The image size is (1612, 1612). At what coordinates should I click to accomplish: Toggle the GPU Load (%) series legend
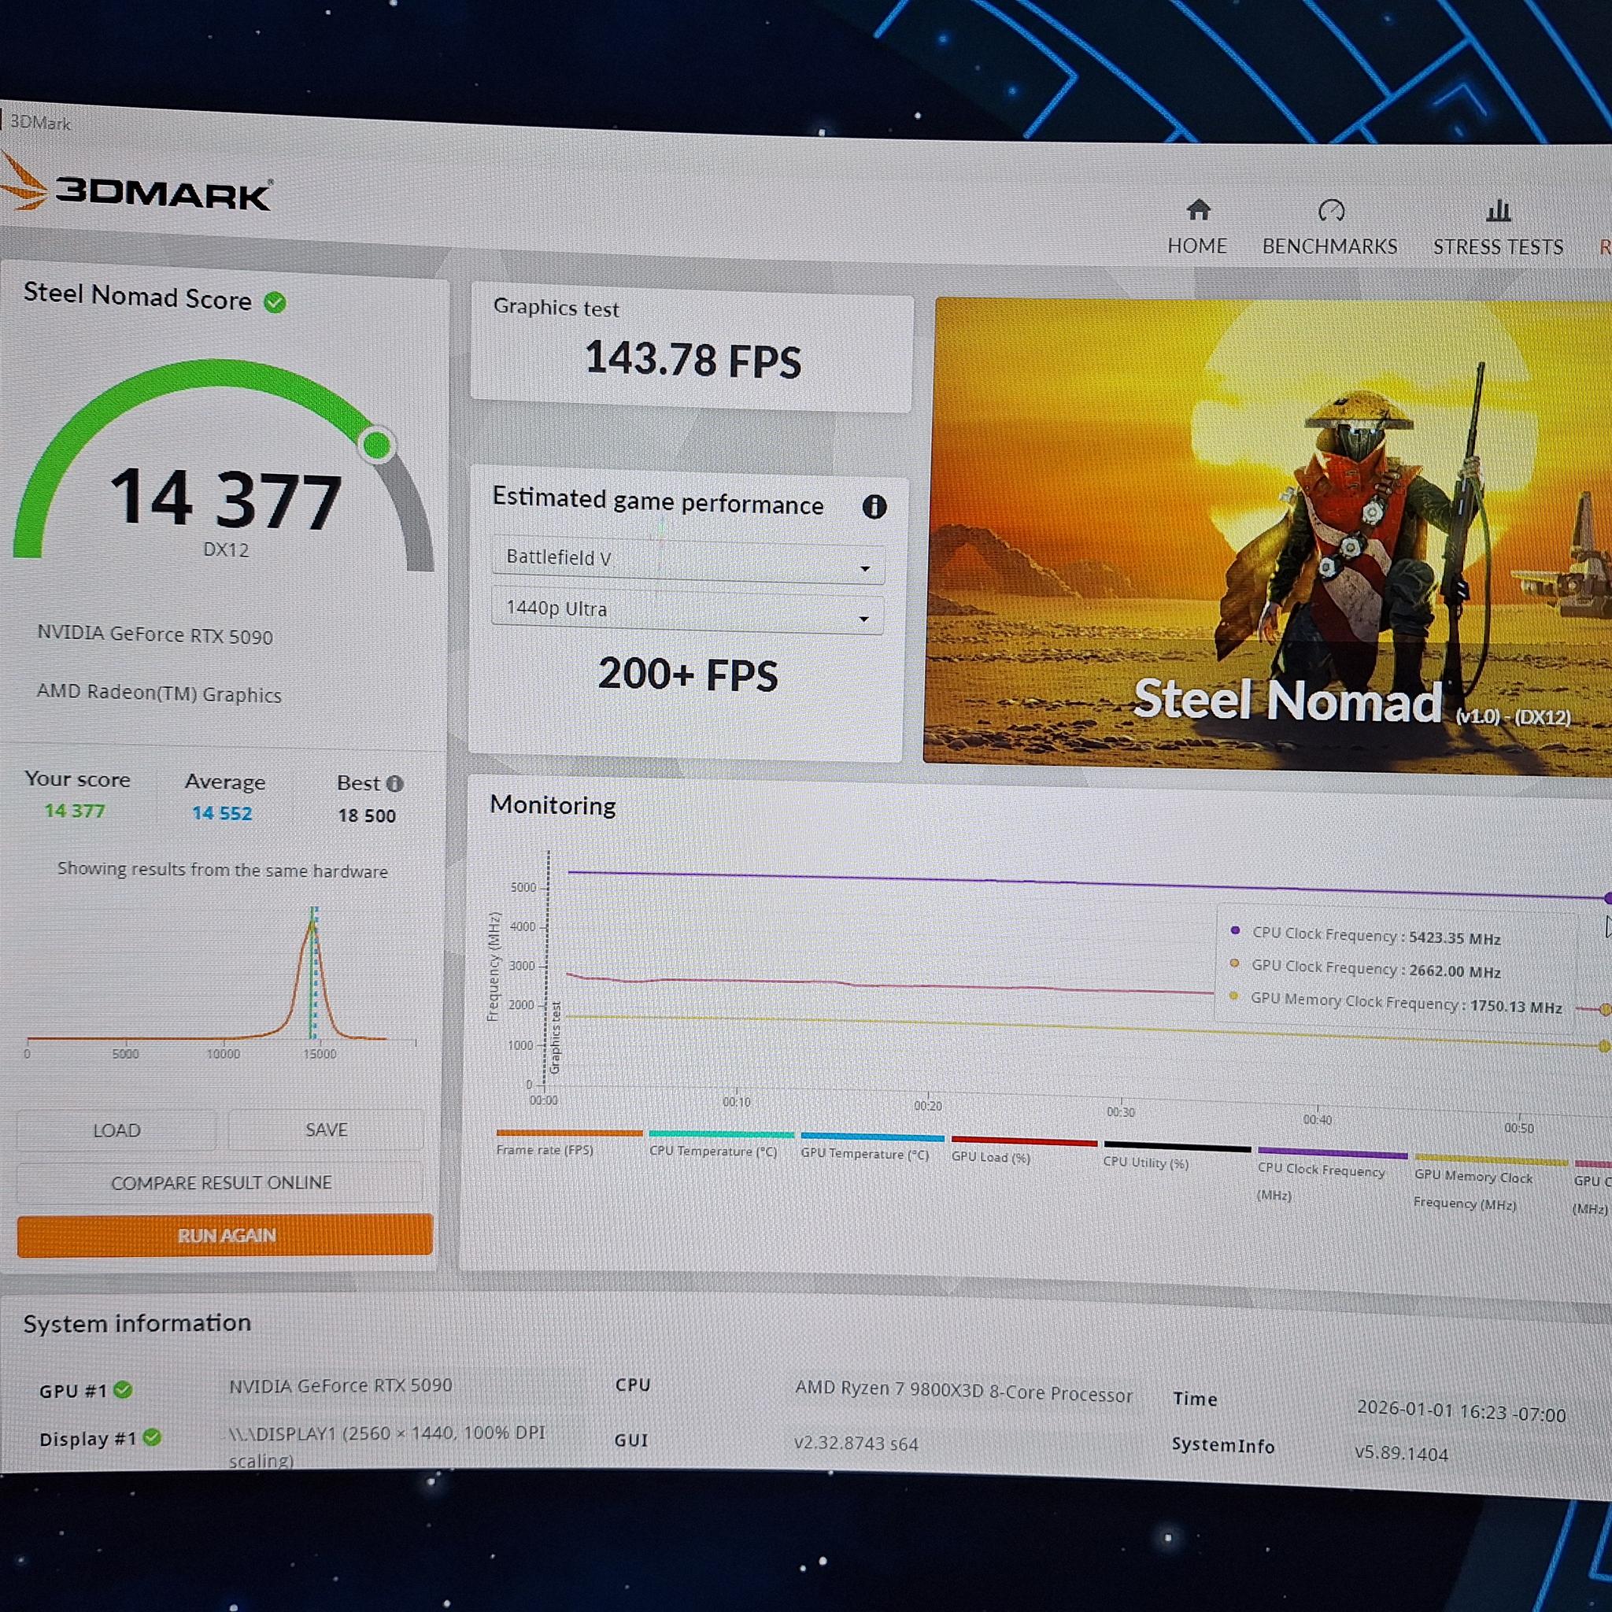[x=1024, y=1150]
